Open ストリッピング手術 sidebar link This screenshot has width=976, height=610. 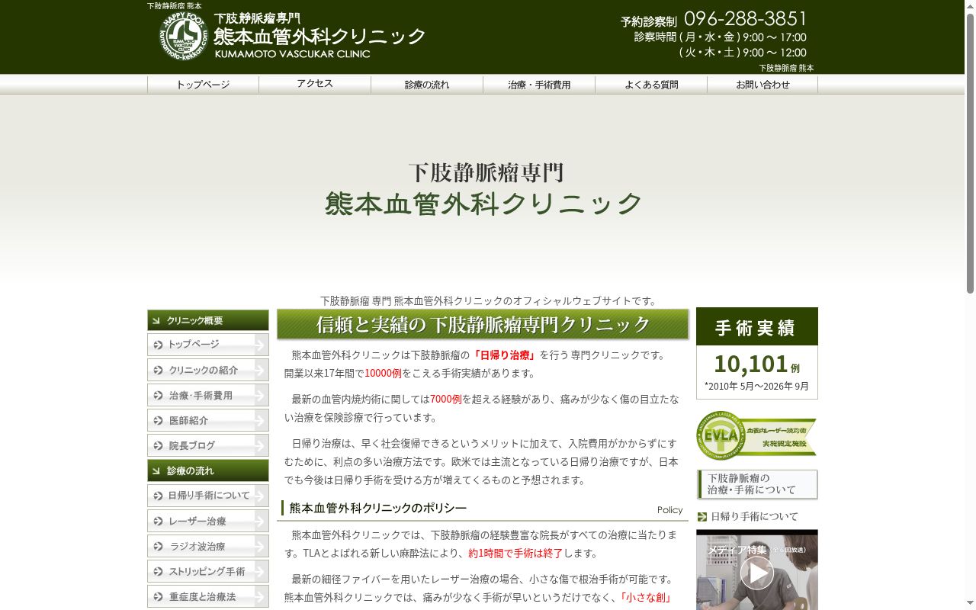(x=208, y=571)
